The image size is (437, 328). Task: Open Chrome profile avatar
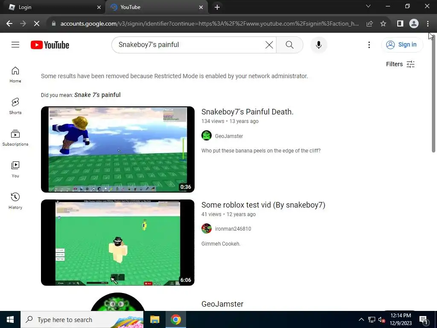pyautogui.click(x=414, y=23)
